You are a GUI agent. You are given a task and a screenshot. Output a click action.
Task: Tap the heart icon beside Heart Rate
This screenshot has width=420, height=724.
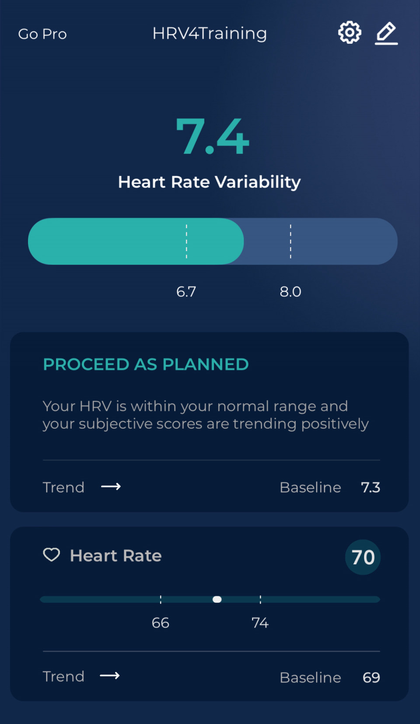click(x=52, y=555)
